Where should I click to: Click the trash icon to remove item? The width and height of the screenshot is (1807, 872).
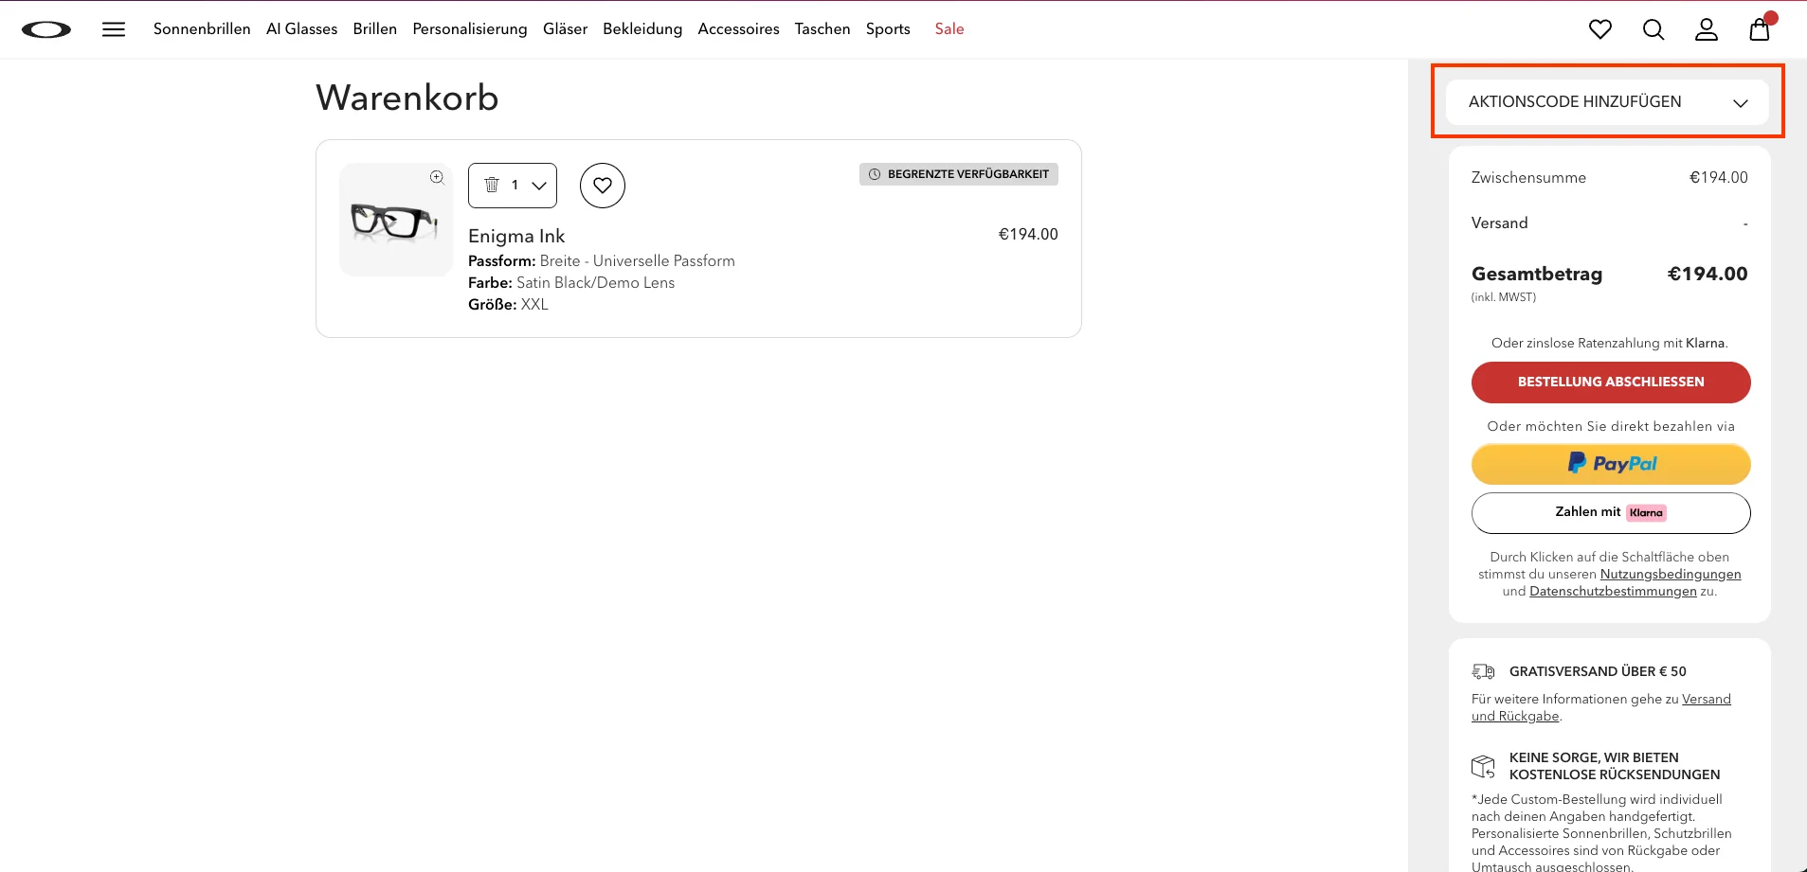pyautogui.click(x=492, y=185)
